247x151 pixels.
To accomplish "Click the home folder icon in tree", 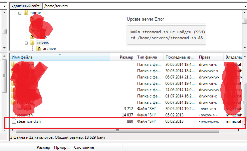I will (x=26, y=13).
